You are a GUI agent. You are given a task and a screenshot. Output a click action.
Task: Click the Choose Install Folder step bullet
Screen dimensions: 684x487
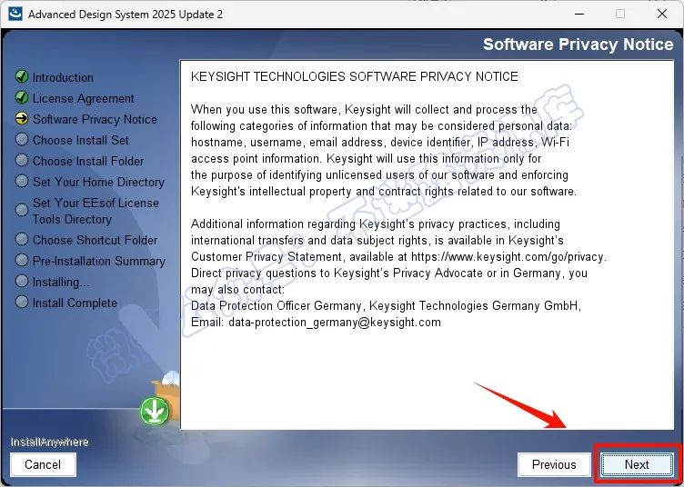(22, 160)
